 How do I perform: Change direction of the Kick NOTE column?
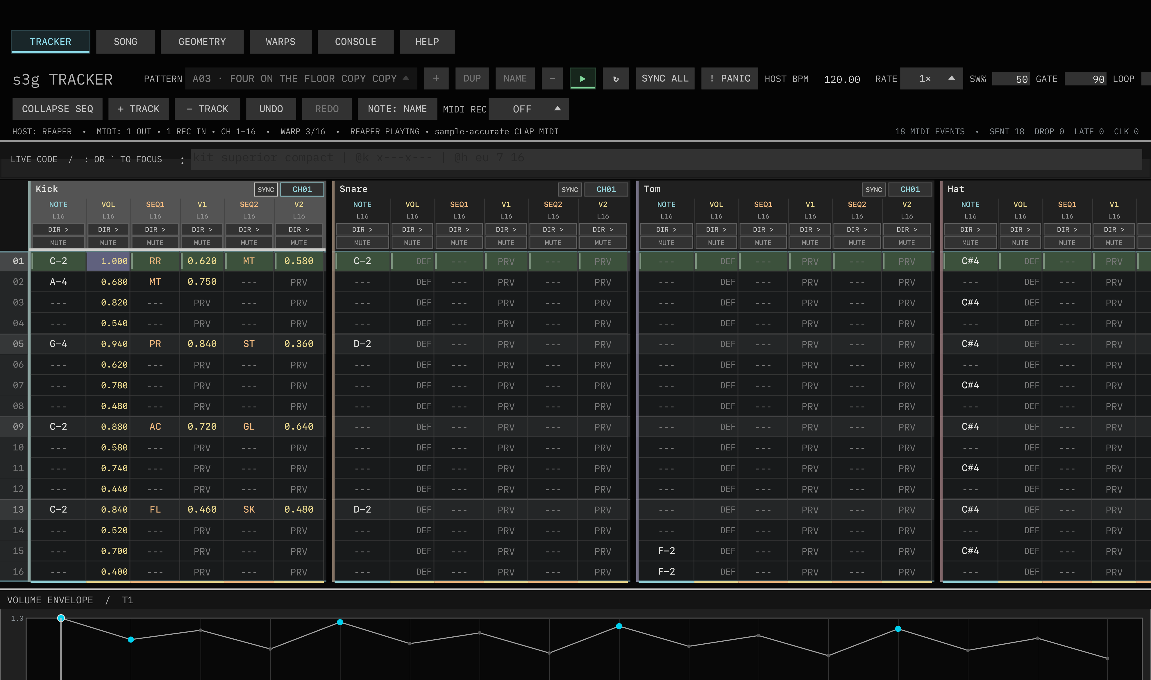coord(58,229)
